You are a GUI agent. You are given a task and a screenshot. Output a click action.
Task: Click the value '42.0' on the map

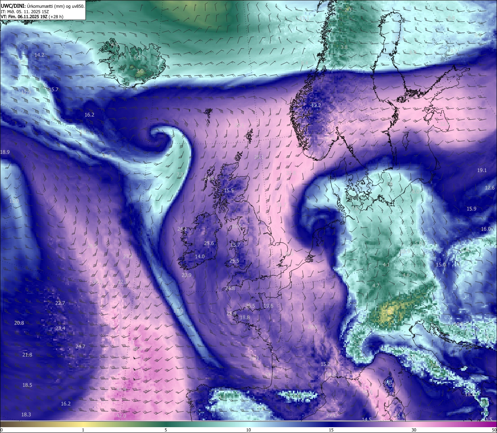121,416
